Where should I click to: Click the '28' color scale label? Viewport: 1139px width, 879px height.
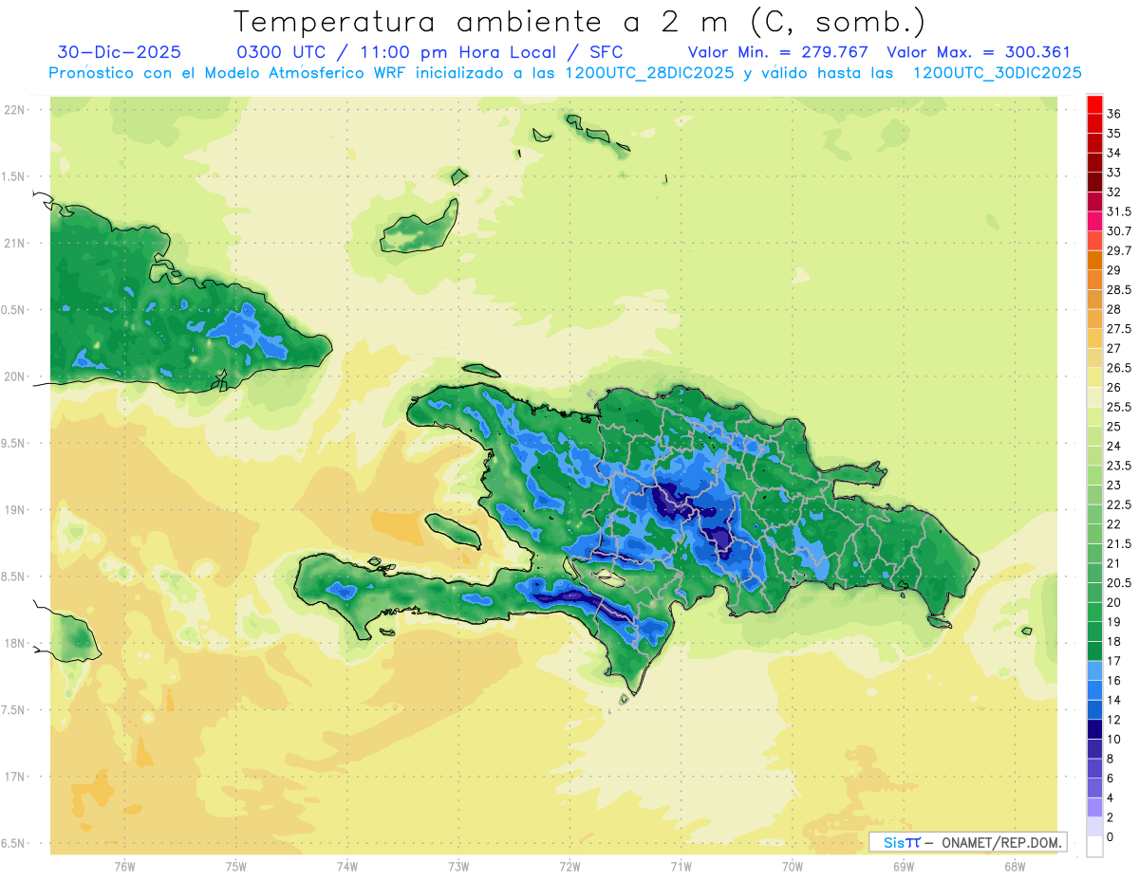point(1114,309)
